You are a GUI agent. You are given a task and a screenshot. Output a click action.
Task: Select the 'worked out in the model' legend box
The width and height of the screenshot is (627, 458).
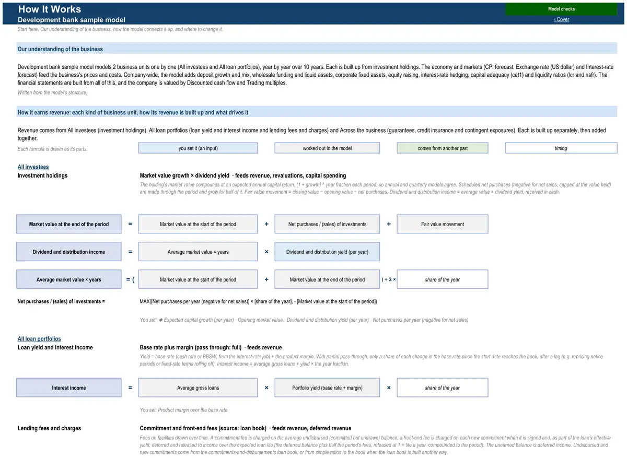coord(327,148)
